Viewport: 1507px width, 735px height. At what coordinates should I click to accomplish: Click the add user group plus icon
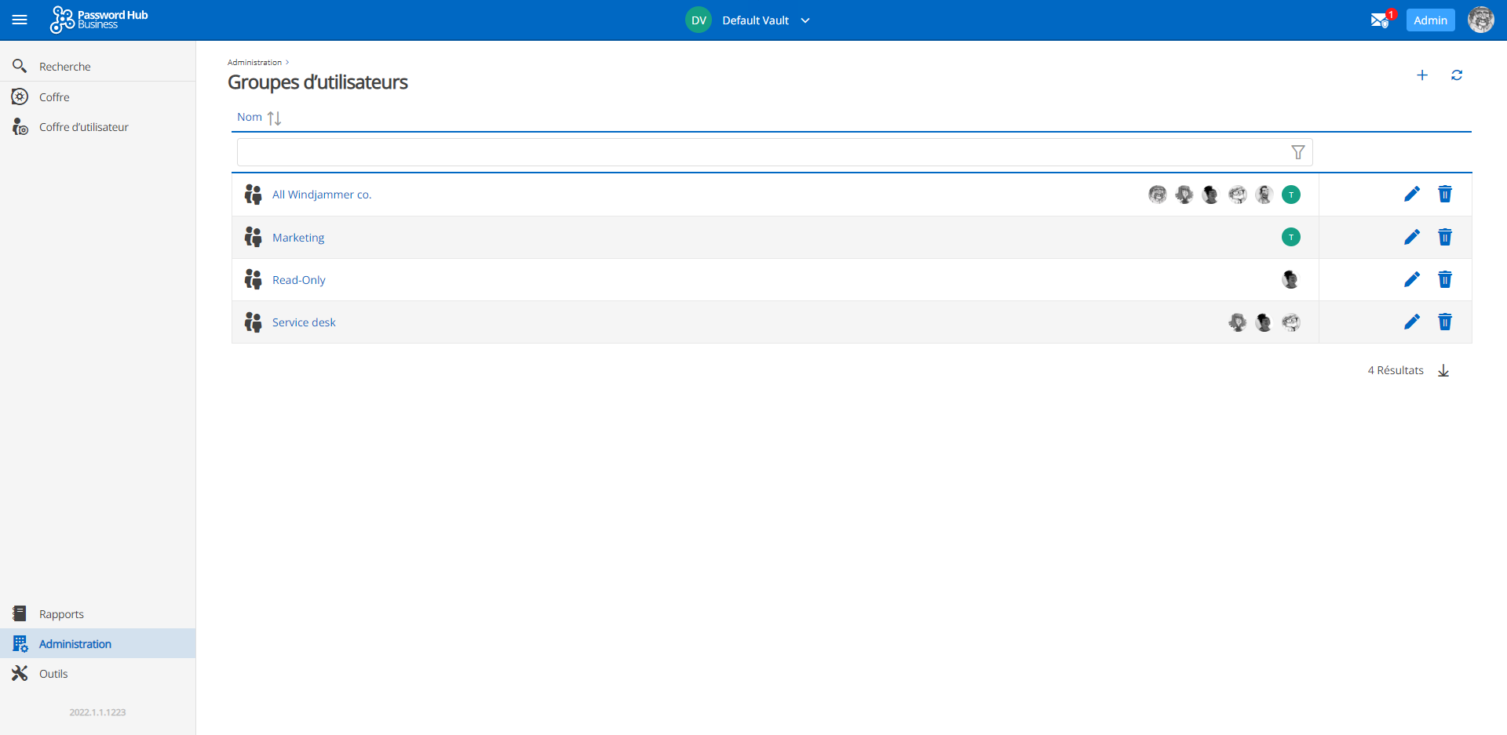tap(1421, 75)
